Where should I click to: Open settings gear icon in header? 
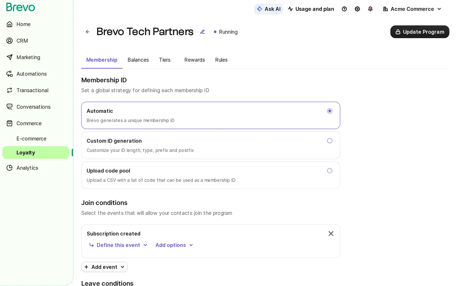pyautogui.click(x=357, y=9)
